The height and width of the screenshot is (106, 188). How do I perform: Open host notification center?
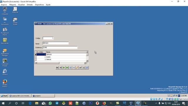pos(184,103)
